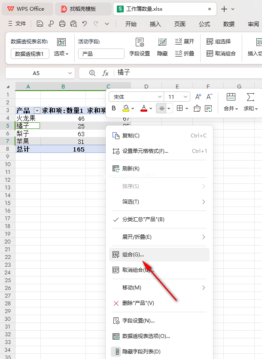The width and height of the screenshot is (262, 359).
Task: Decrease font size in mini toolbar
Action: coord(209,97)
